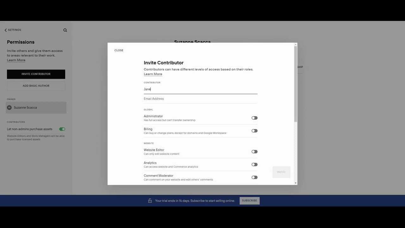The width and height of the screenshot is (405, 228).
Task: Click the Email Address field
Action: click(x=201, y=99)
